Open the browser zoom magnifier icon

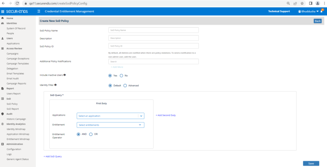[288, 3]
